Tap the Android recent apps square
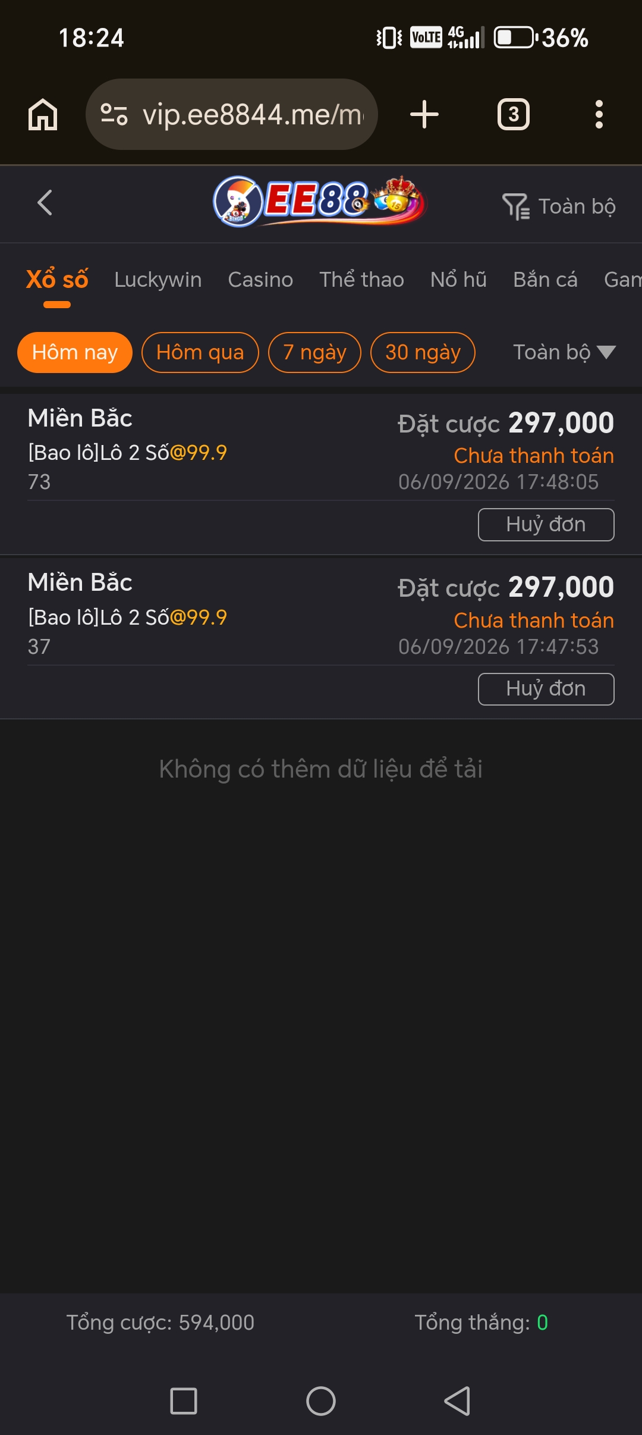642x1435 pixels. 184,1400
